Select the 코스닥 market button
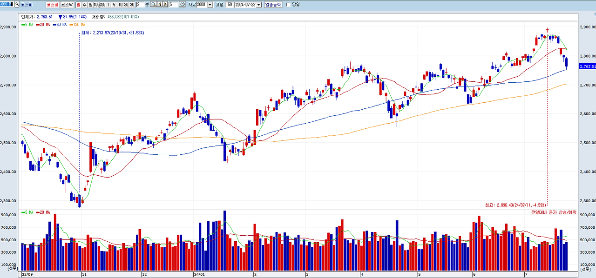Screen dimensions: 596x278 pos(67,4)
